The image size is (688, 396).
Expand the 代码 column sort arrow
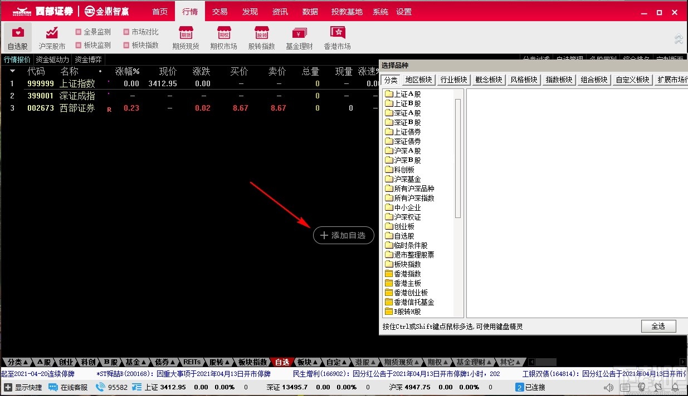pos(12,71)
